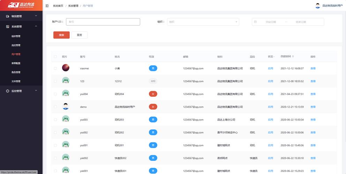The height and width of the screenshot is (174, 346).
Task: Check the row checkbox for yss004
Action: point(55,94)
